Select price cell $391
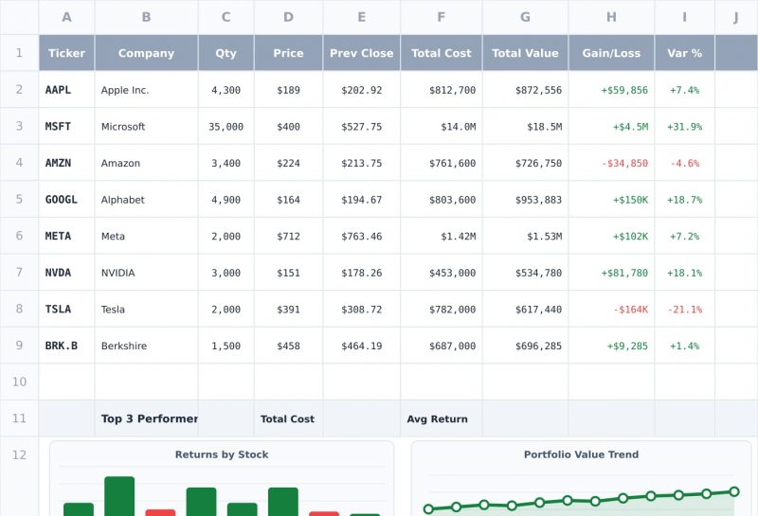 tap(289, 310)
